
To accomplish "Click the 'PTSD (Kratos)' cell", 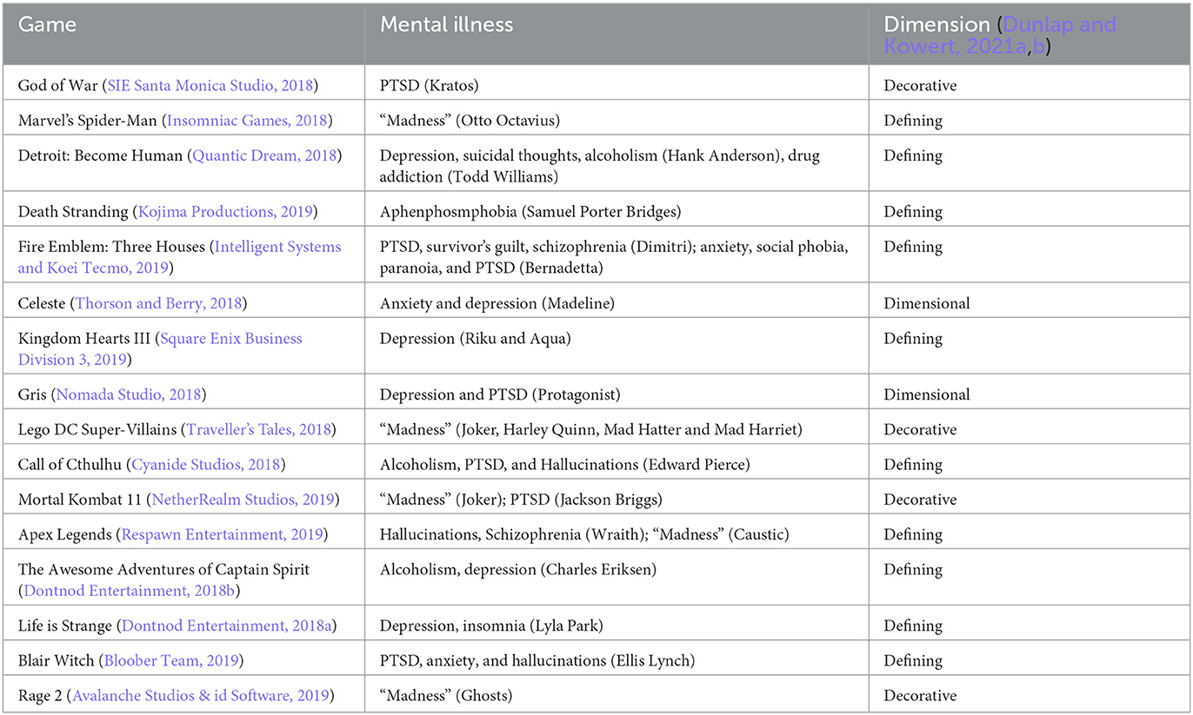I will pos(430,86).
